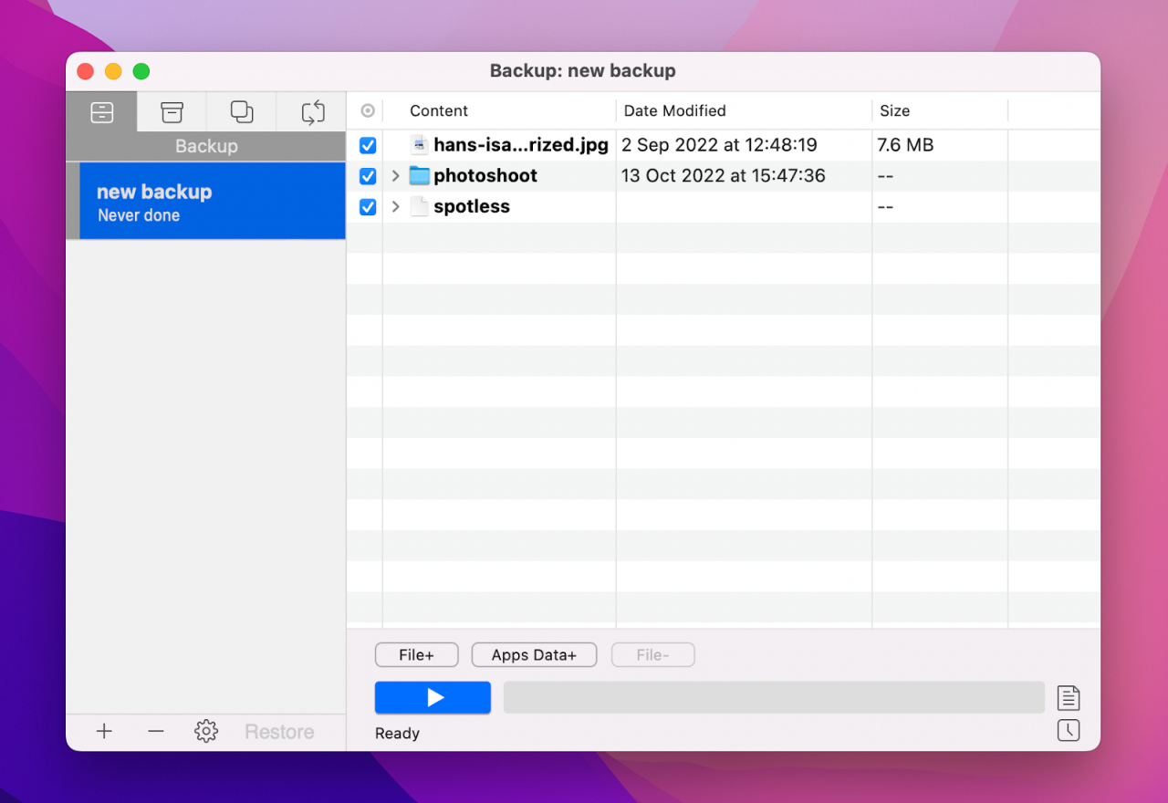Switch to the Backup tab icon
The image size is (1168, 803).
102,112
